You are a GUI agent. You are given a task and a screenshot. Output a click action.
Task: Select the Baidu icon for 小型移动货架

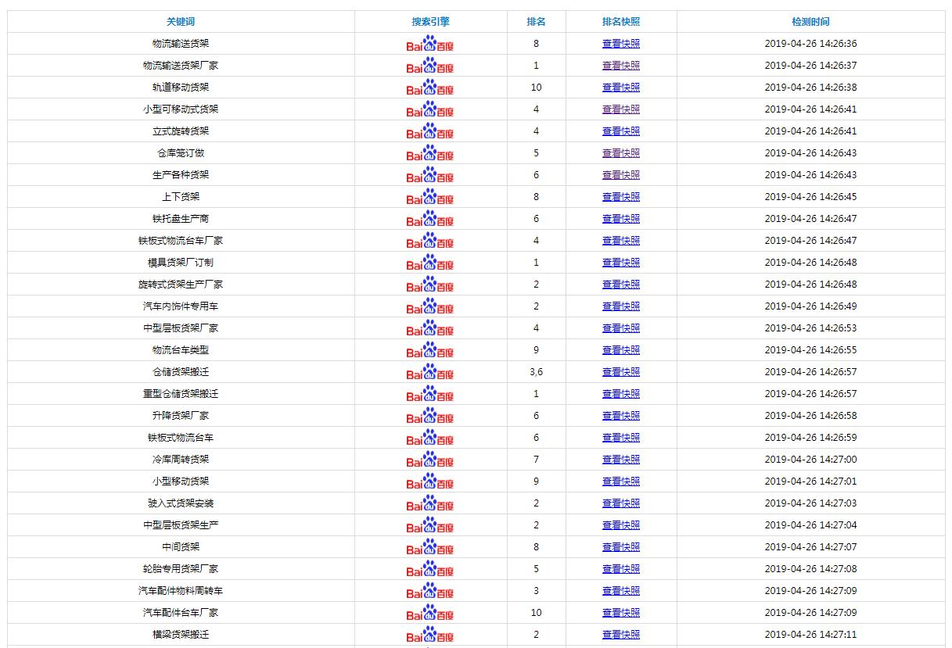tap(430, 482)
